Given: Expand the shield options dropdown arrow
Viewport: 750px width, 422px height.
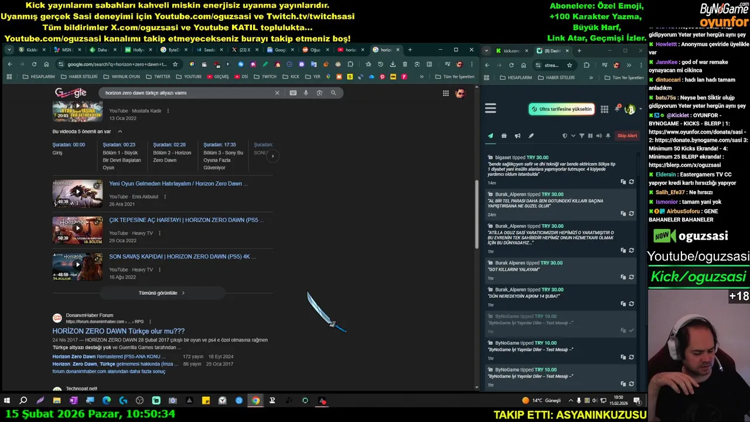Looking at the screenshot, I should [573, 136].
